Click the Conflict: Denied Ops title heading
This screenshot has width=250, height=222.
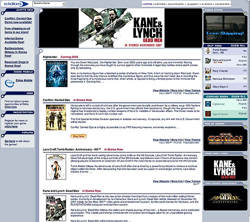pos(56,100)
